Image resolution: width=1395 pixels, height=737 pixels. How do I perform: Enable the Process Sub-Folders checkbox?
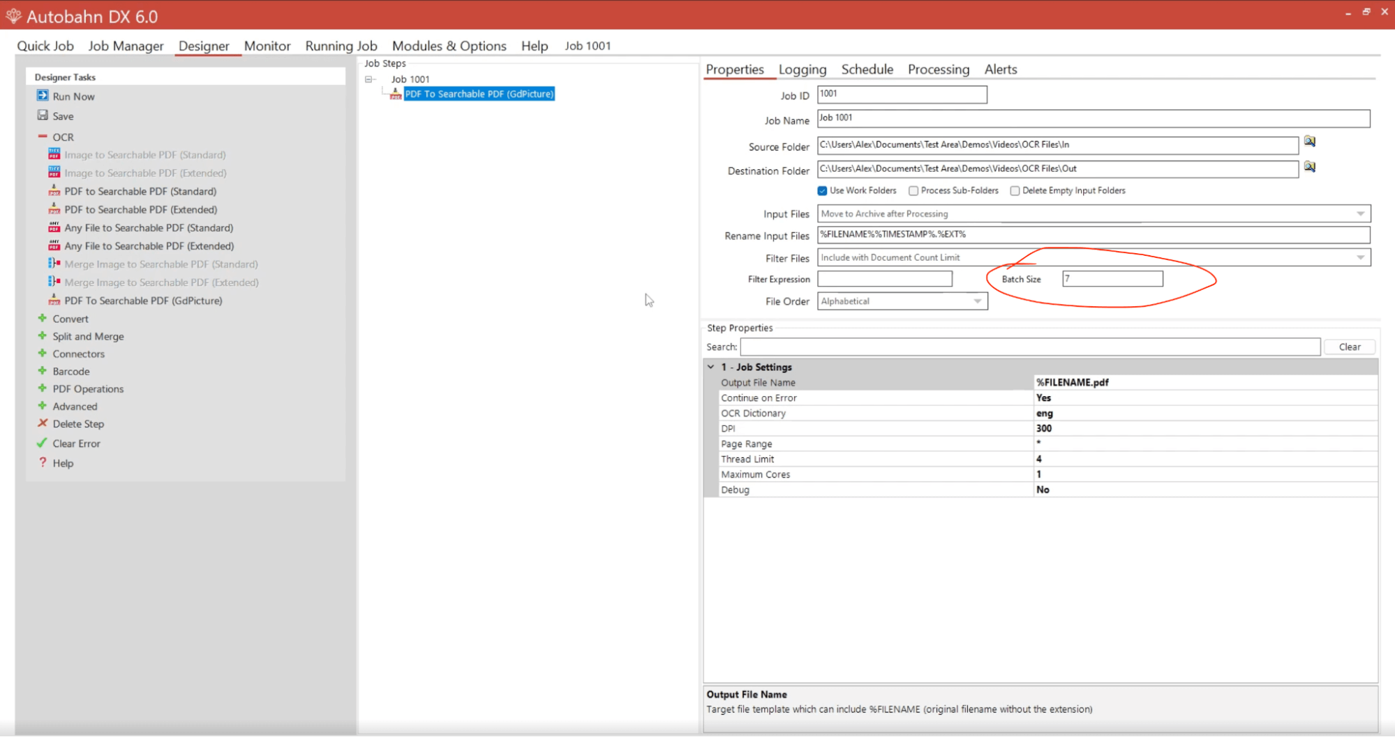[x=913, y=191]
